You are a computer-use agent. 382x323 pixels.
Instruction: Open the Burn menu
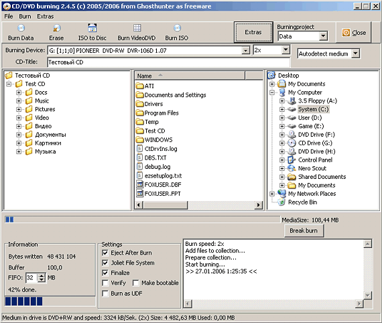(x=25, y=16)
